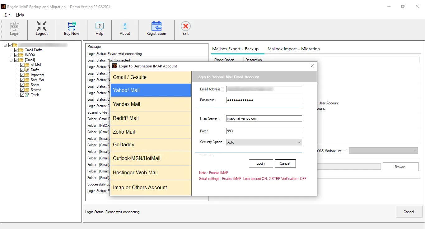Select the Spam tree folder
The height and width of the screenshot is (229, 425).
click(x=35, y=85)
